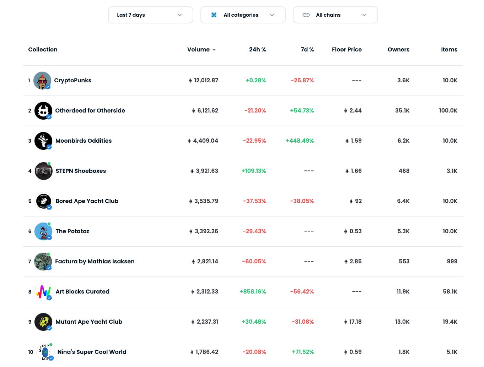Click the ETH icon beside volume 4,409.04
484x367 pixels.
coord(189,141)
